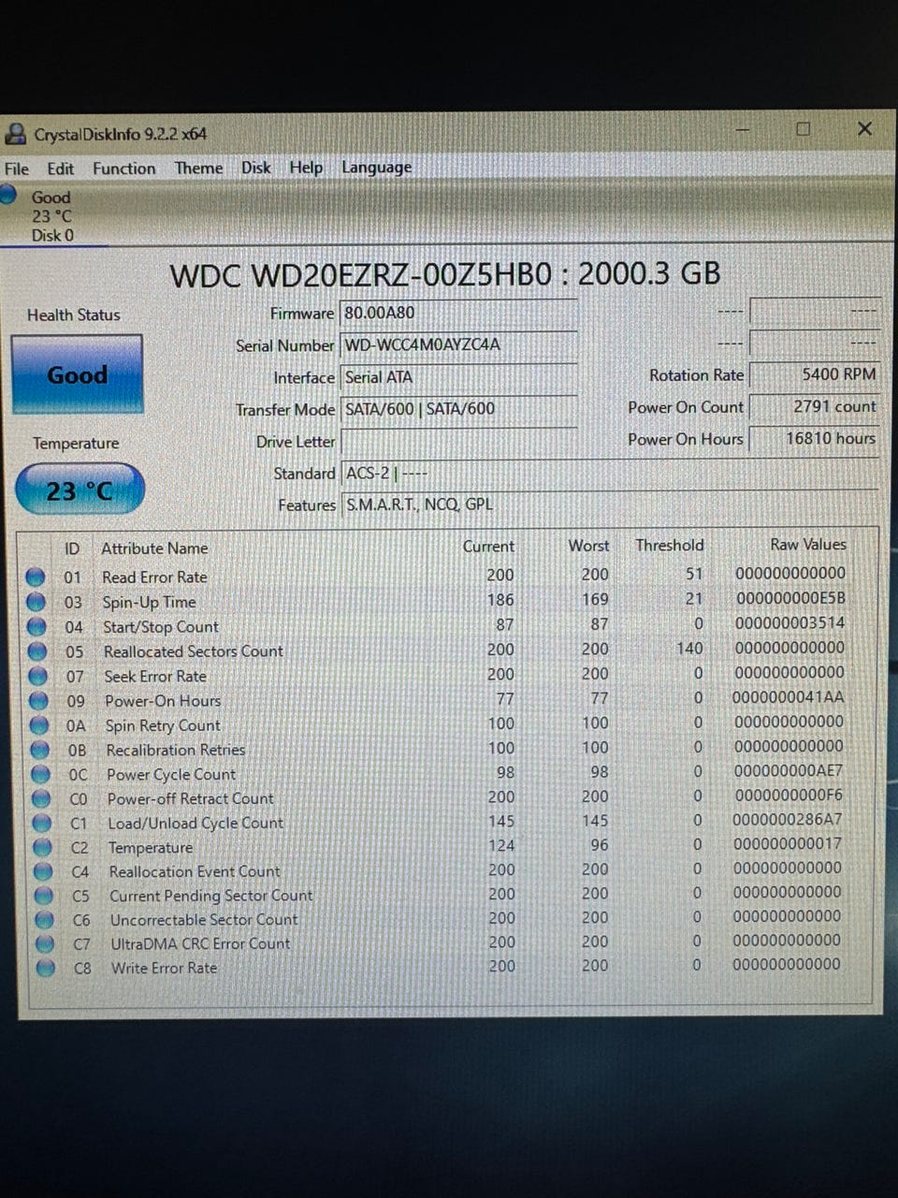The width and height of the screenshot is (898, 1198).
Task: Click status orb for Read Error Rate
Action: [x=36, y=577]
